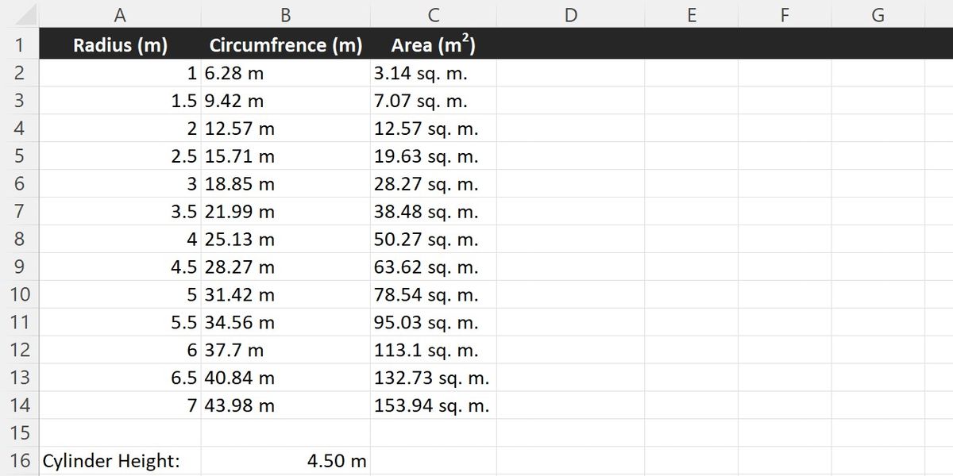Viewport: 953px width, 476px height.
Task: Click the Area (m²) header cell
Action: coord(434,45)
